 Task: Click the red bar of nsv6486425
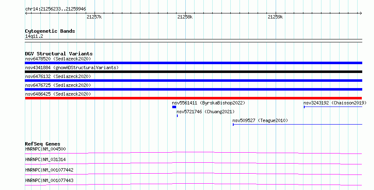click(x=193, y=98)
